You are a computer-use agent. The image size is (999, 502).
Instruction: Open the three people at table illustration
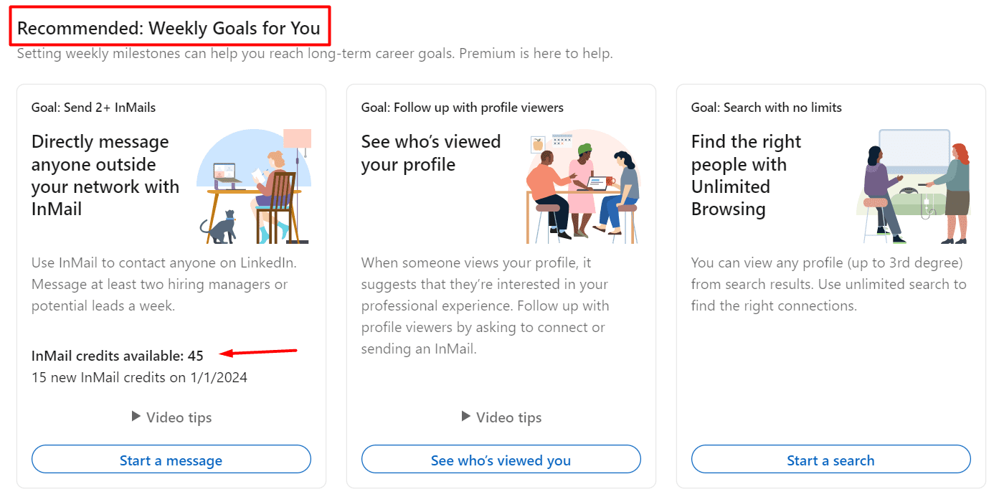point(583,186)
